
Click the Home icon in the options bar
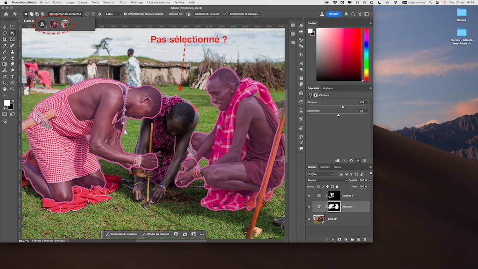[6, 14]
